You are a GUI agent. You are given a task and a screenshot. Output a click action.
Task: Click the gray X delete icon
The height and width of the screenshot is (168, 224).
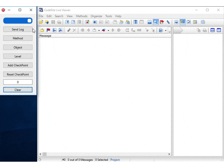[x=74, y=30]
